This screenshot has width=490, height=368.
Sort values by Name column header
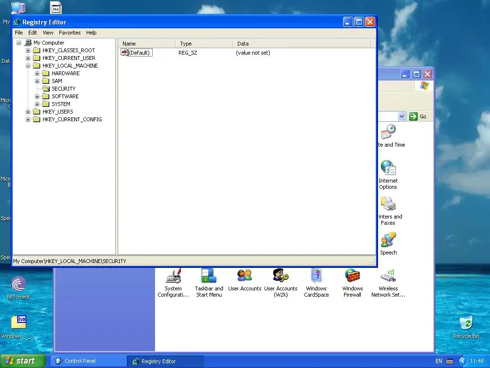click(146, 44)
